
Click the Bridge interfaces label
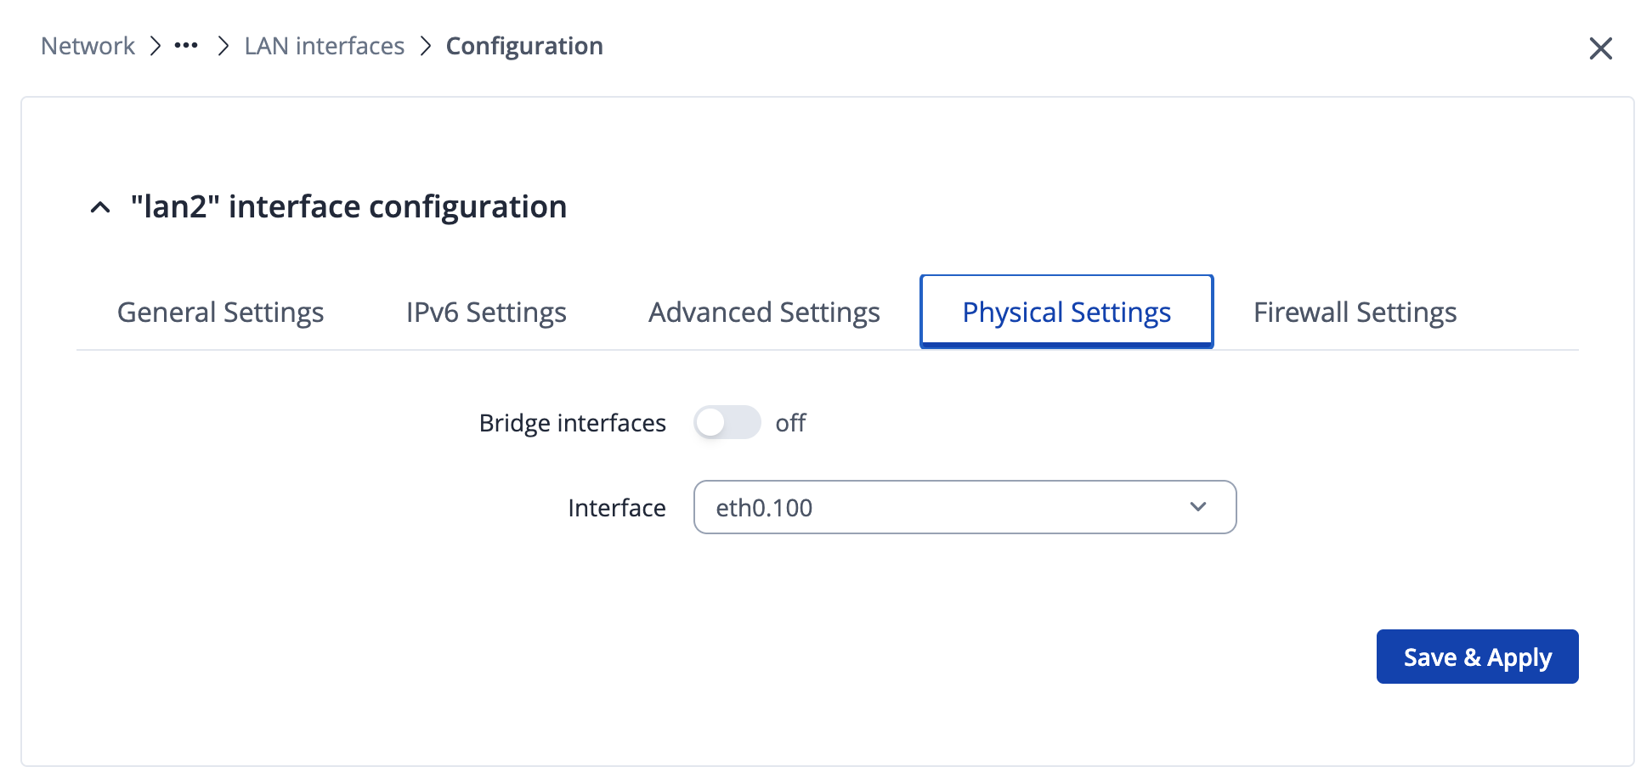[572, 423]
